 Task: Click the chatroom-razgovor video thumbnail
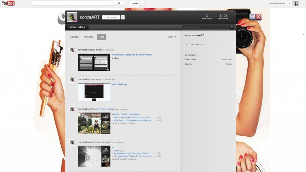[94, 63]
